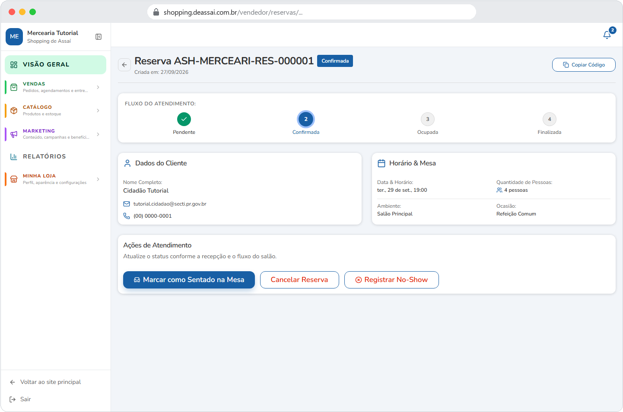Expand the Marketing menu chevron
Viewport: 623px width, 412px height.
[98, 134]
